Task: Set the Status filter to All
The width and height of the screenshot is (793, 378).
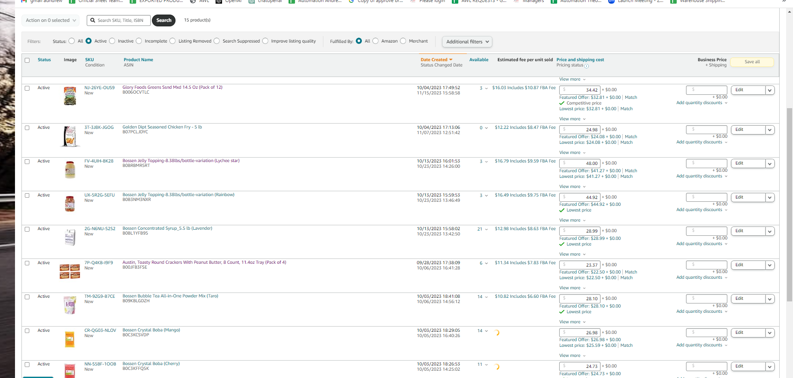Action: 72,41
